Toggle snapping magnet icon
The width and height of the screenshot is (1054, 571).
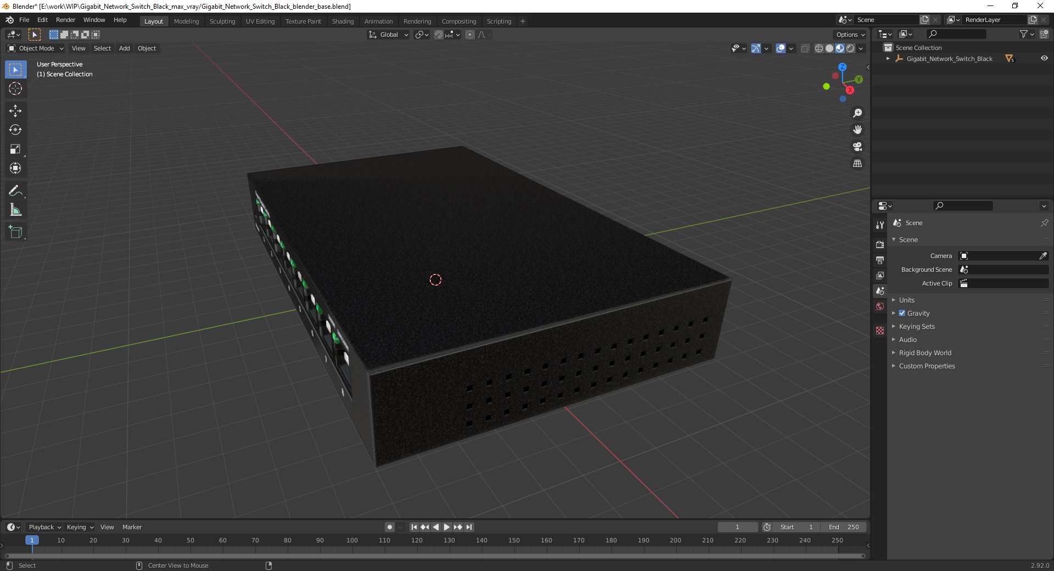(439, 35)
